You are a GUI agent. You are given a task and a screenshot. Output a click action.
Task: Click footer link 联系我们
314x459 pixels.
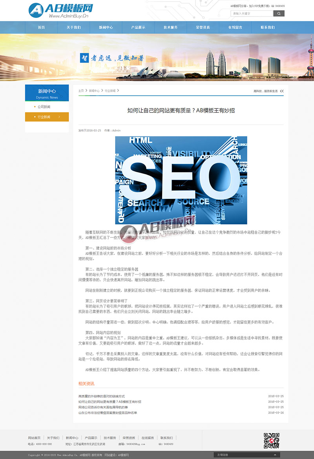(167, 438)
